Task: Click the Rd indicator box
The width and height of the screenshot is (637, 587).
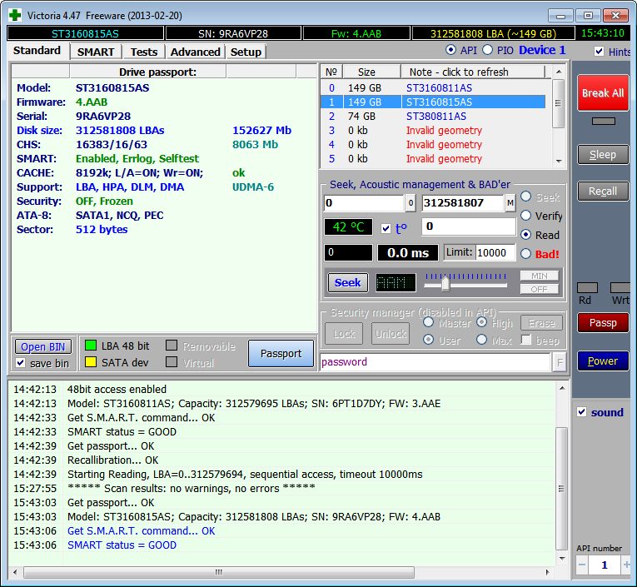Action: click(x=587, y=287)
